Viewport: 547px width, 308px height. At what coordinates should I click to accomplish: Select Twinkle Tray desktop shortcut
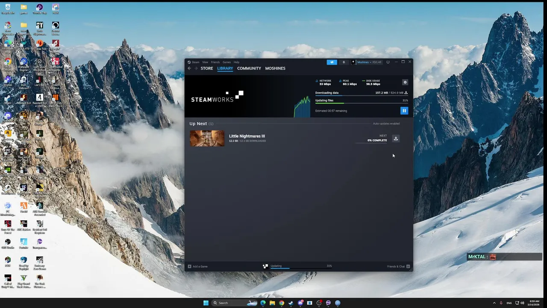[39, 9]
